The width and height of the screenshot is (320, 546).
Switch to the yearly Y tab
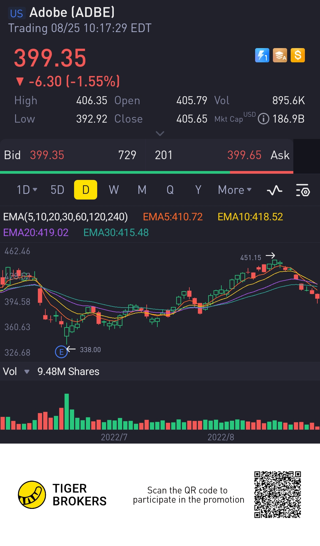[198, 190]
